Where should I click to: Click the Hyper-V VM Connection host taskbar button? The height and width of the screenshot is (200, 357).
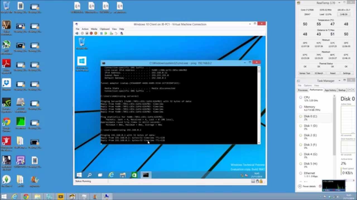point(106,197)
